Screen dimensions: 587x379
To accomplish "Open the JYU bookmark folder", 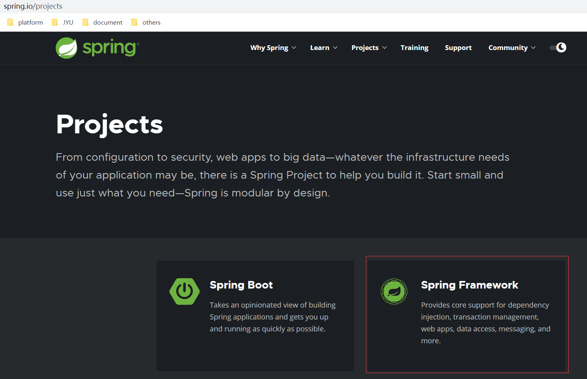I will pyautogui.click(x=62, y=23).
